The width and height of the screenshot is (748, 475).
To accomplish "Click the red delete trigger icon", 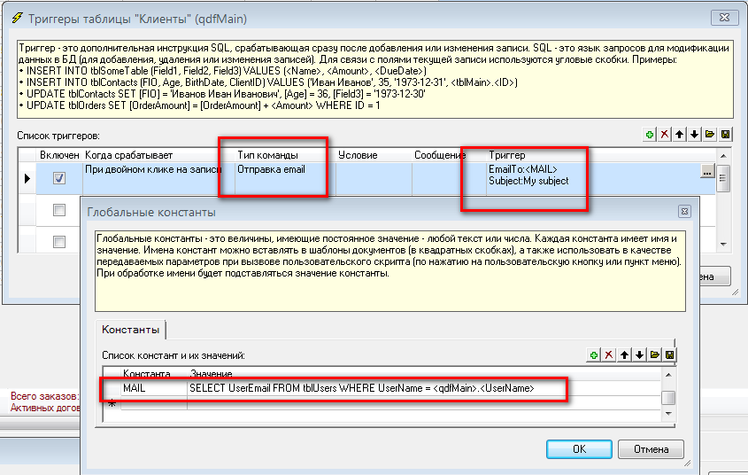I will coord(666,135).
